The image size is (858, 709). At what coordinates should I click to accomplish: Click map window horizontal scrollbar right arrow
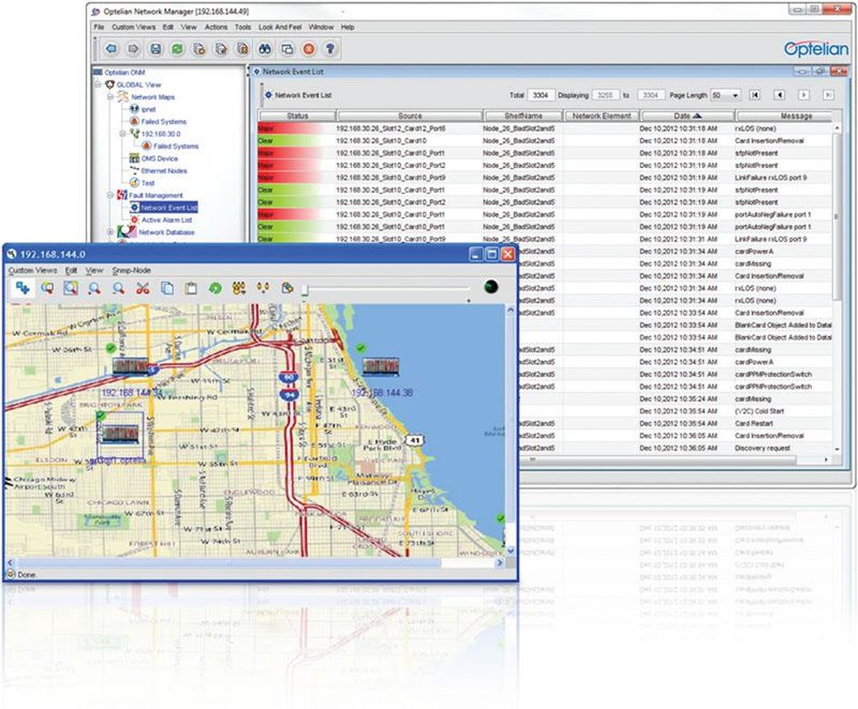pos(499,562)
